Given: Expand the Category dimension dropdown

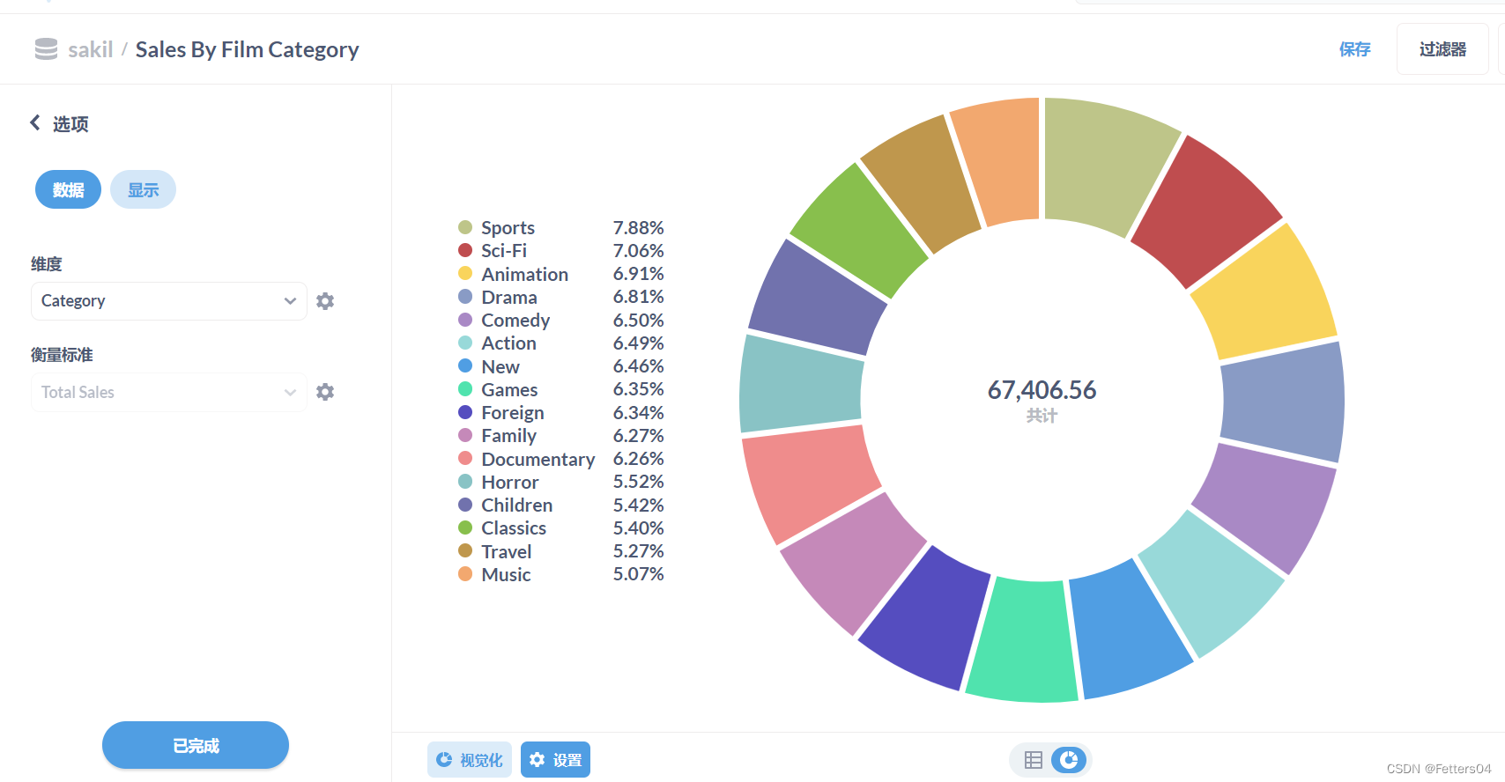Looking at the screenshot, I should [169, 301].
